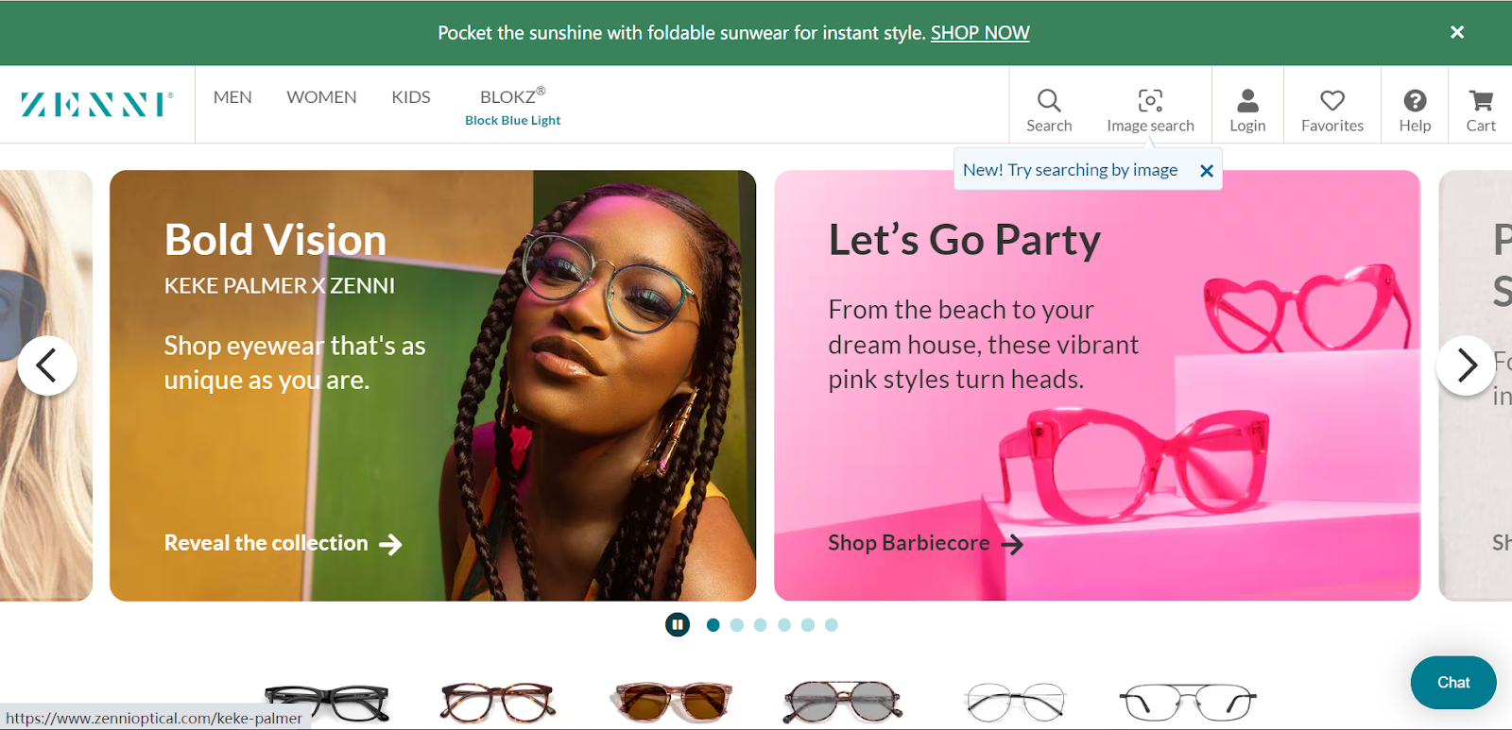Open the Search panel
This screenshot has width=1512, height=730.
coord(1048,107)
